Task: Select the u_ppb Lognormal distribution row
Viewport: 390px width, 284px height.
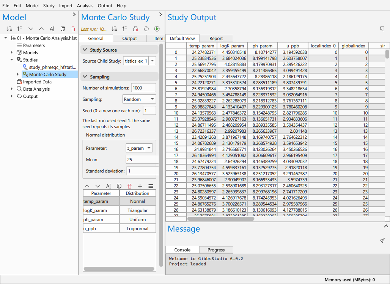Action: tap(120, 229)
